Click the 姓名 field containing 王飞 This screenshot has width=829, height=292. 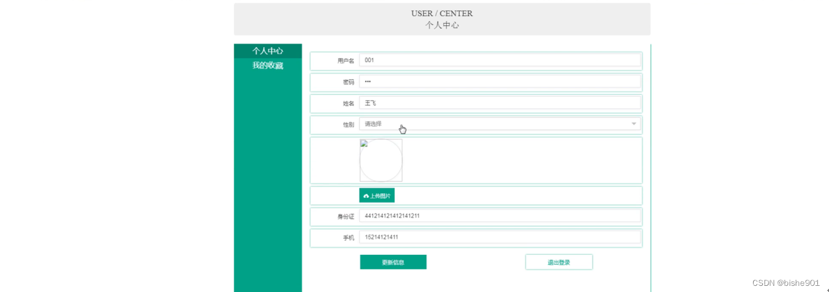coord(500,103)
